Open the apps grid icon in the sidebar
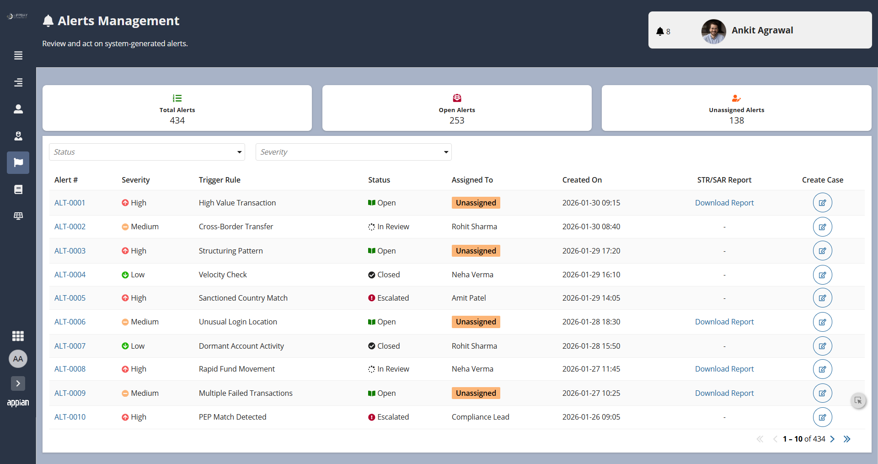The image size is (878, 464). point(18,336)
